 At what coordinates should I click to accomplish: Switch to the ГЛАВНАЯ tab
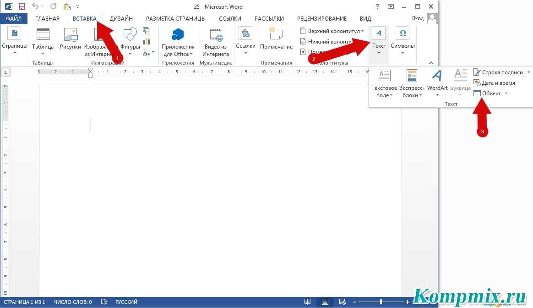click(x=47, y=18)
